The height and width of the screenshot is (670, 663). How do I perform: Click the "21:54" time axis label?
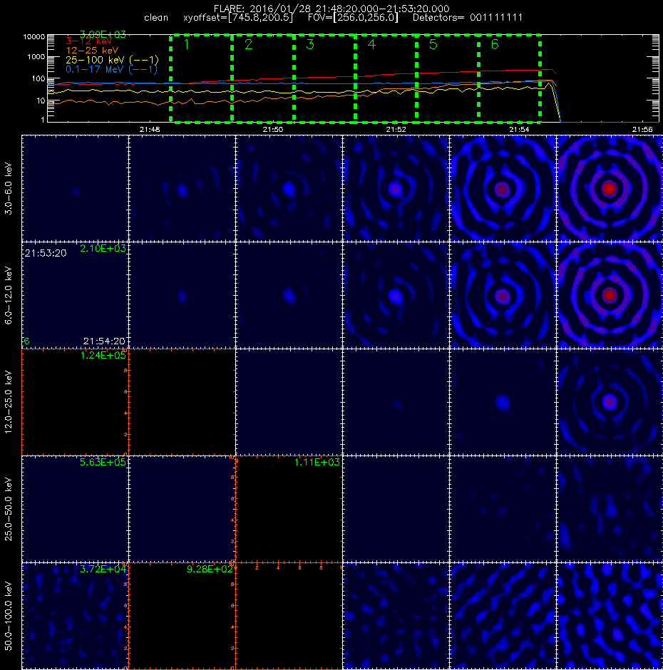519,130
